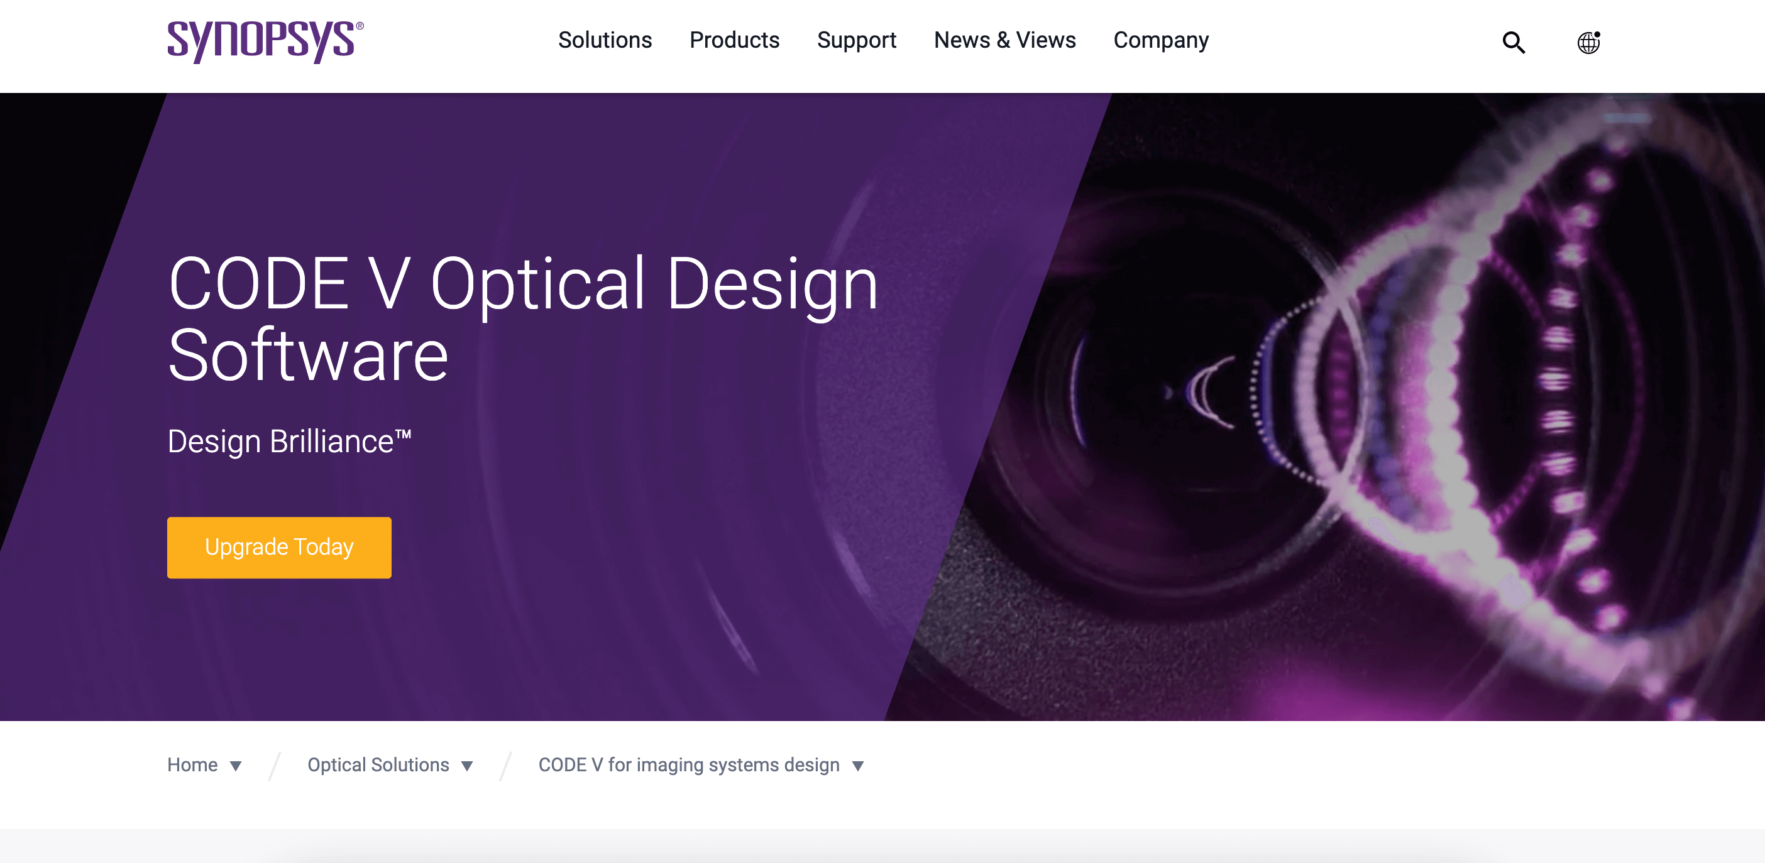Open the Support menu

[857, 40]
